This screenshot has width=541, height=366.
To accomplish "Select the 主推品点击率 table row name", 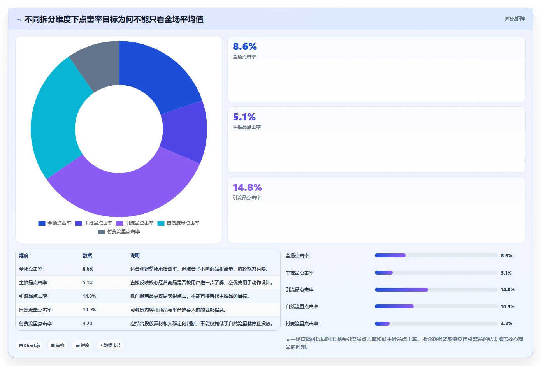I will tap(33, 283).
